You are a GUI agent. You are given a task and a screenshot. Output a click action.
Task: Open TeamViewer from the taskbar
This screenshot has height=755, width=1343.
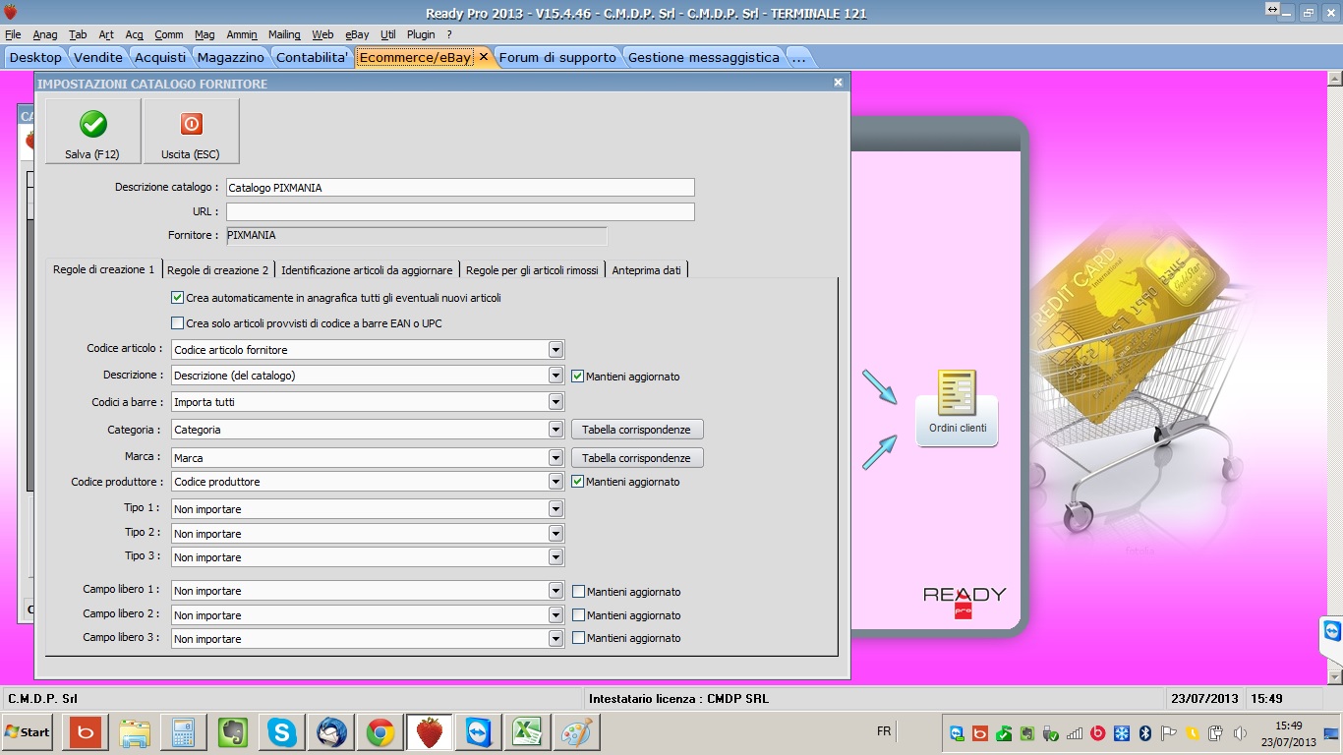tap(479, 732)
